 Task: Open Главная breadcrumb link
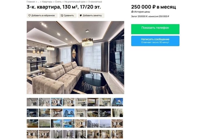coord(31,2)
